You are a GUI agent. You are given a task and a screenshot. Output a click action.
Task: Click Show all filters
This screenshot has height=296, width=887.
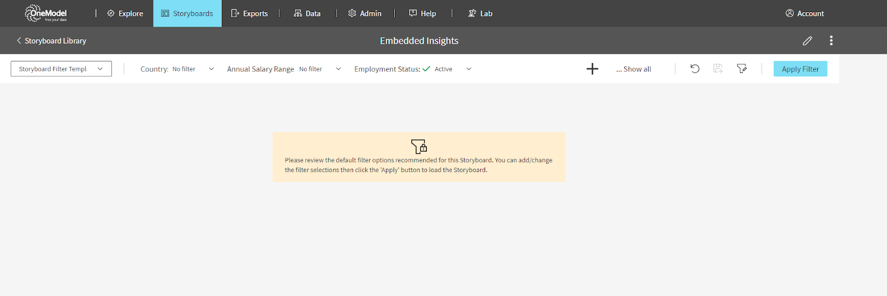(634, 69)
